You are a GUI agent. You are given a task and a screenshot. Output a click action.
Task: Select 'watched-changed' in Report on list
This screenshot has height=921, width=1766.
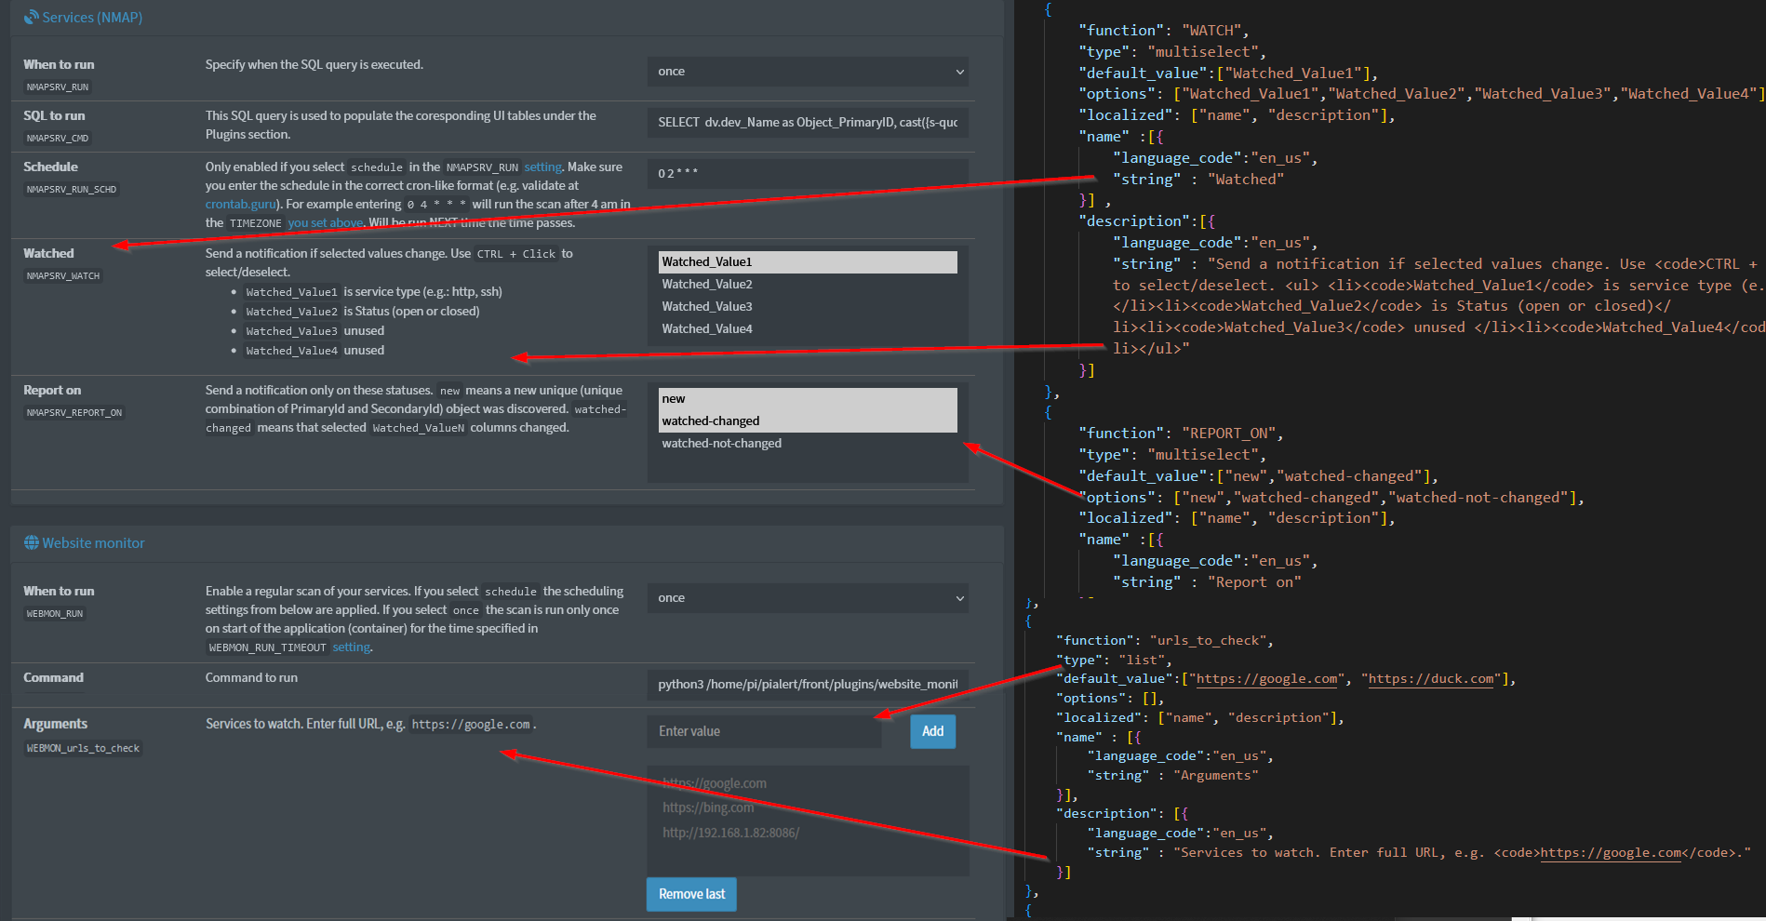tap(807, 421)
